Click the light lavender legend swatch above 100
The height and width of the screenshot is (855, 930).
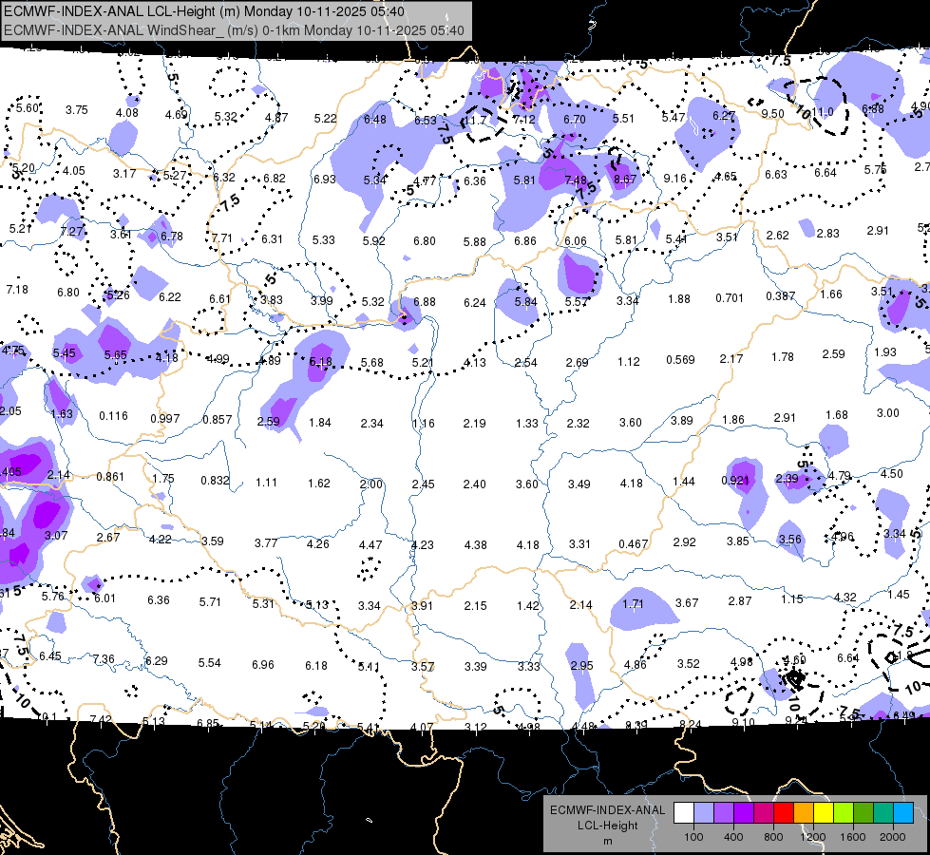(704, 813)
